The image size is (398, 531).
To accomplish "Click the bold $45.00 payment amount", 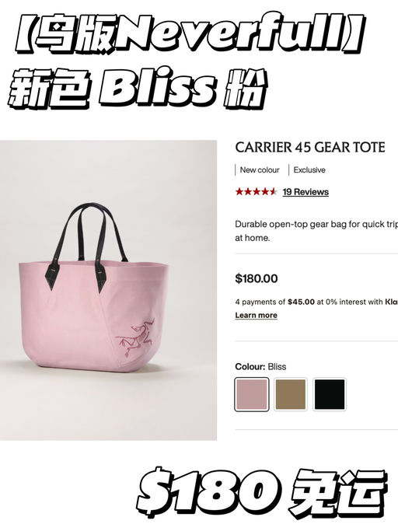I will tap(301, 302).
